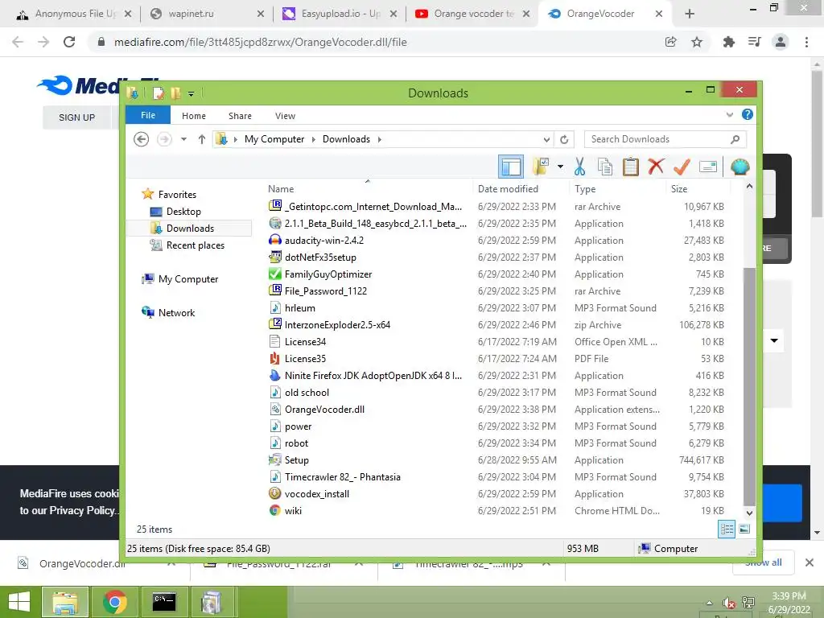
Task: Reload the MediaFire page
Action: pos(69,42)
